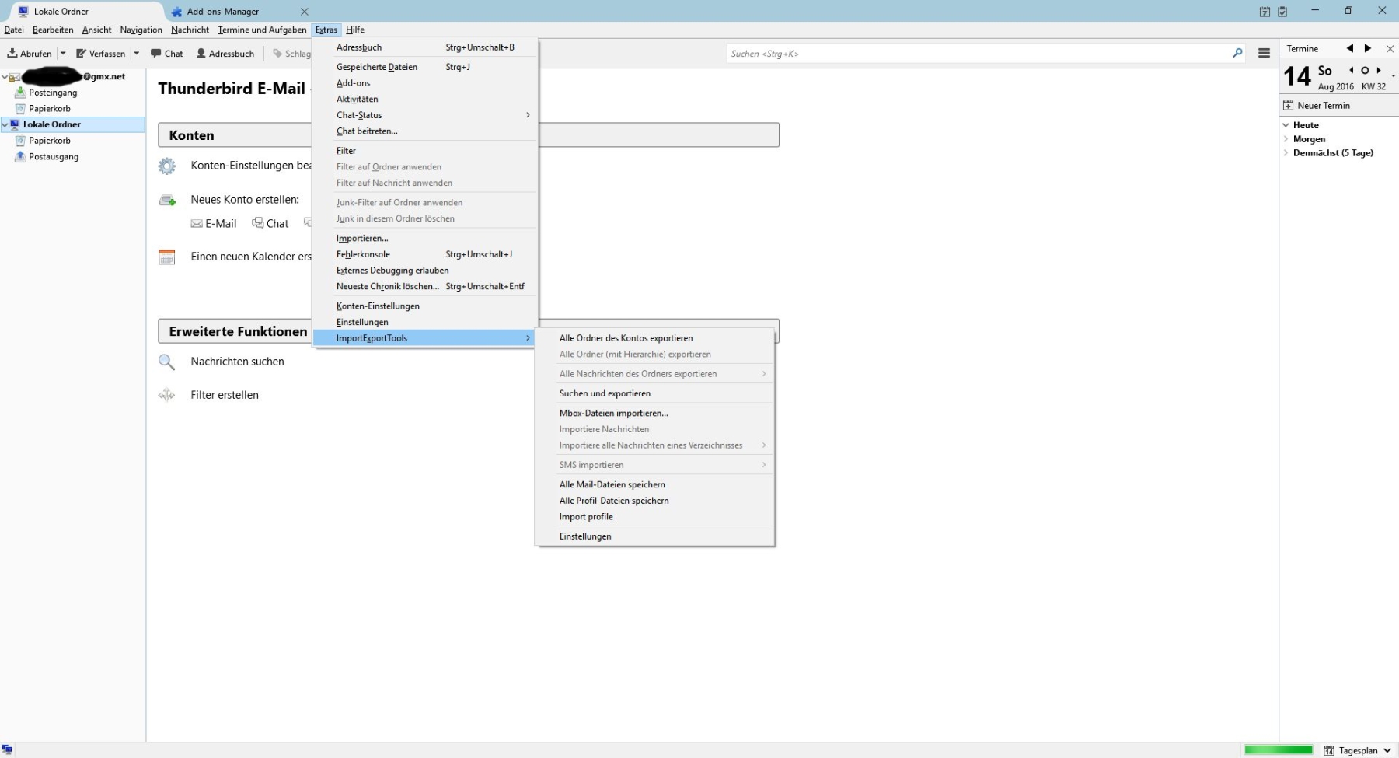This screenshot has height=758, width=1399.
Task: Close the Add-ons-Manager tab
Action: pyautogui.click(x=305, y=12)
